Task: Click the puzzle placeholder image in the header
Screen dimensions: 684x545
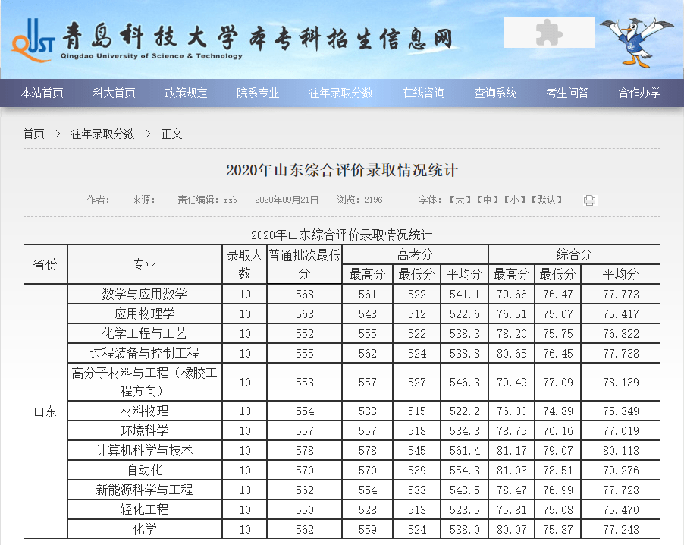Action: 548,33
